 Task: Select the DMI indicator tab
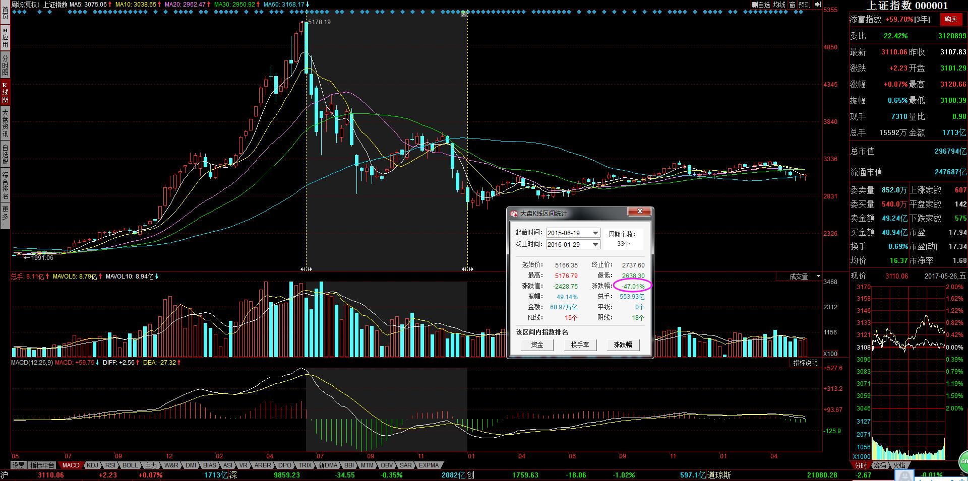[x=191, y=465]
